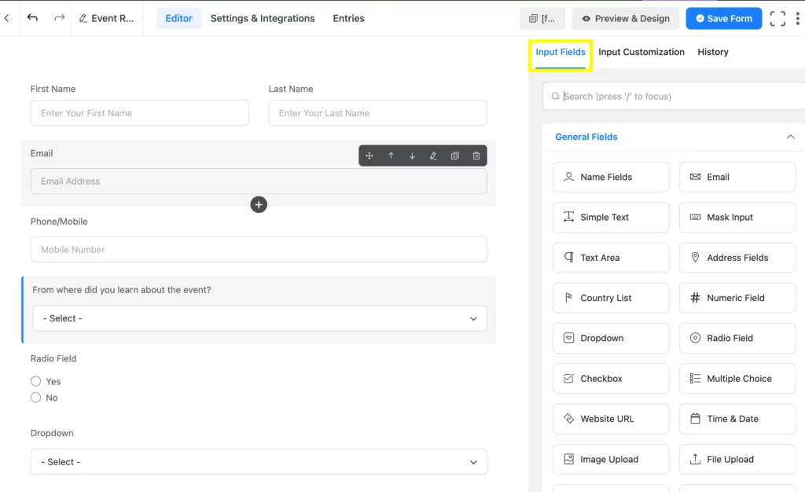The height and width of the screenshot is (492, 805).
Task: Click the trash icon on Email field toolbar
Action: pyautogui.click(x=476, y=156)
